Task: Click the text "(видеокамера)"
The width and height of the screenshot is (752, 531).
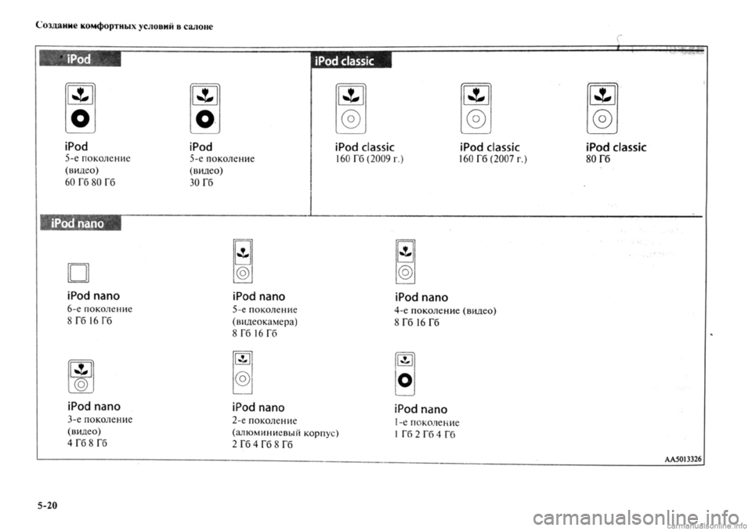Action: (x=266, y=321)
